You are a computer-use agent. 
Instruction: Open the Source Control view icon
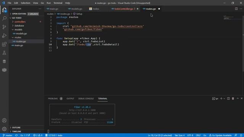tap(4, 27)
